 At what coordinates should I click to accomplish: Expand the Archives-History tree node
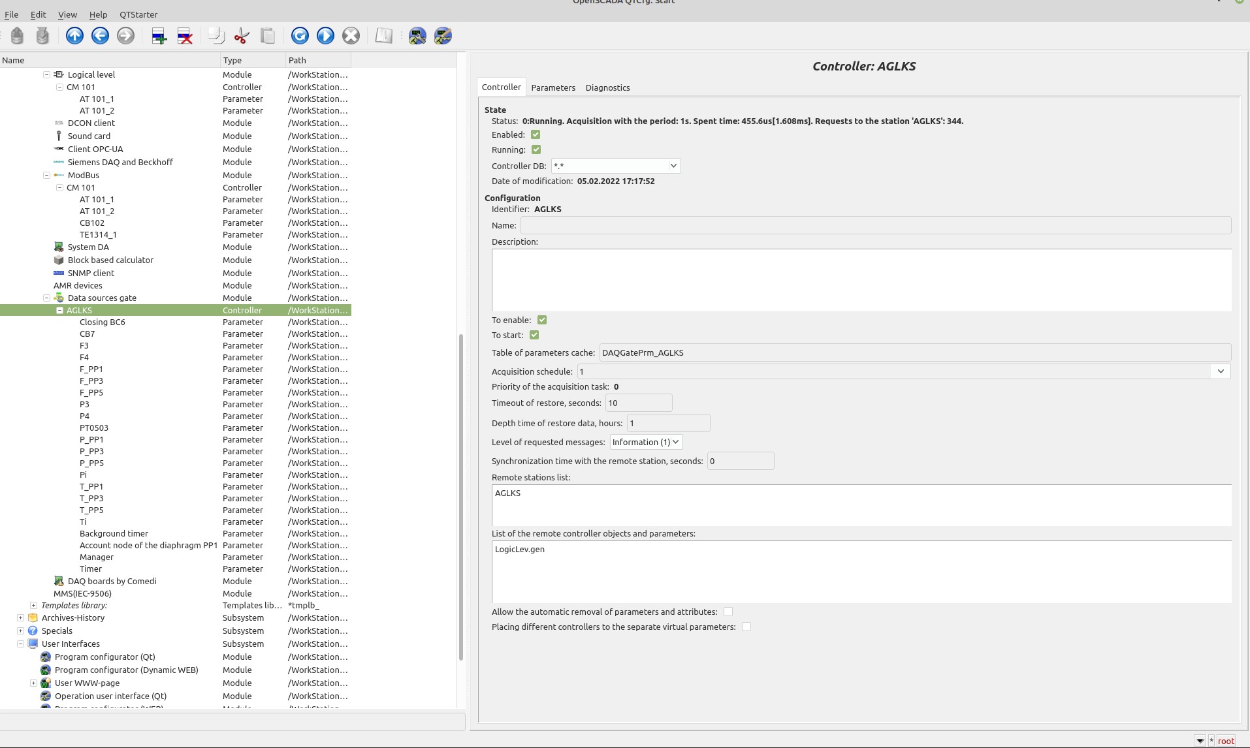tap(20, 618)
